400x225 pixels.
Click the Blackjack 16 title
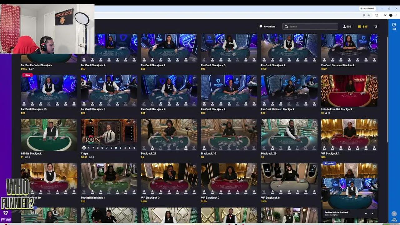pos(209,154)
